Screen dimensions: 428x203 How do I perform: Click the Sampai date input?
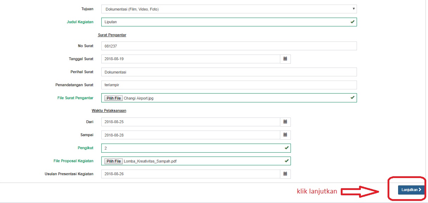point(190,135)
